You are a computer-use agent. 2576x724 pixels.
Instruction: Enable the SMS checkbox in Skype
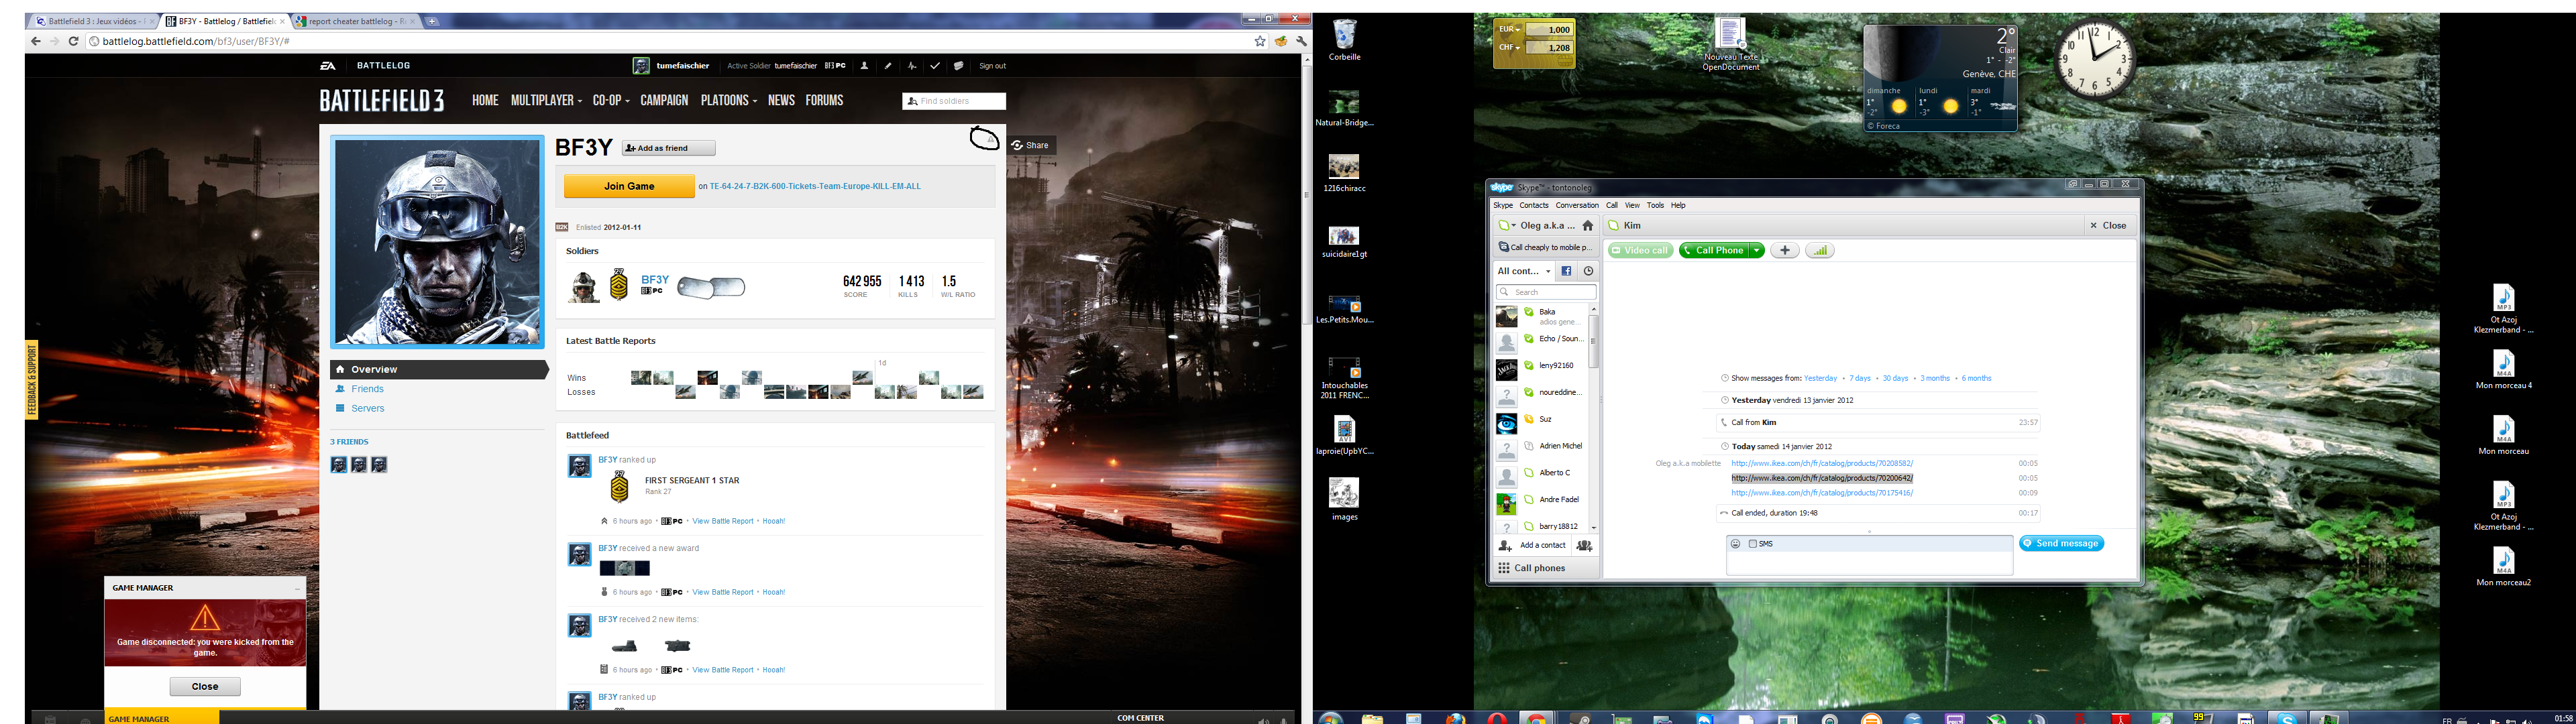1753,544
